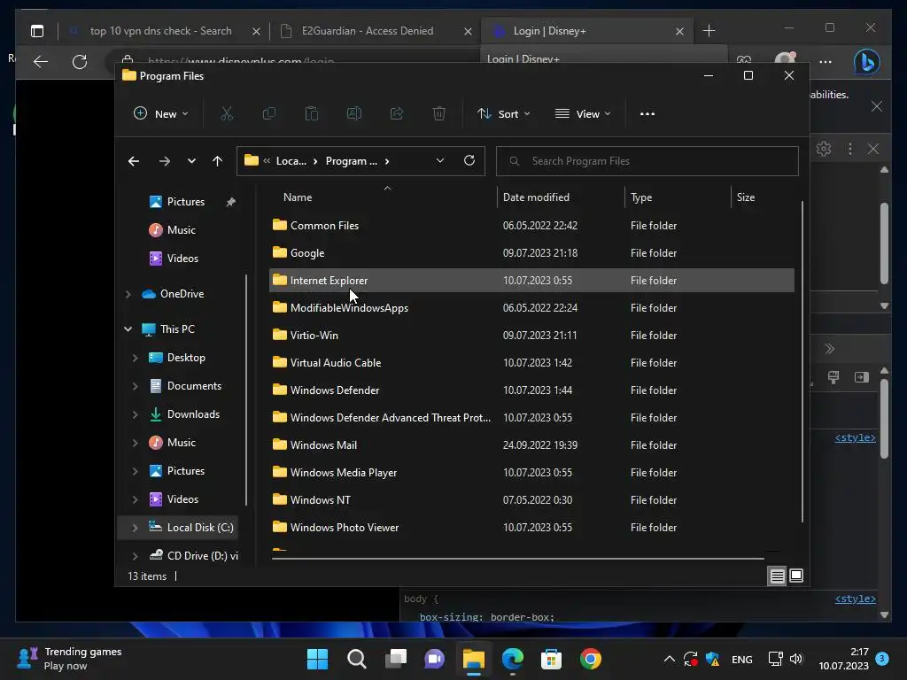Click the Edge browser refresh icon

pyautogui.click(x=80, y=61)
